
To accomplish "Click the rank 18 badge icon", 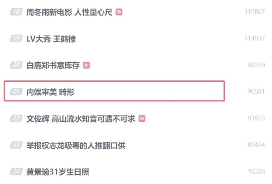I will (x=16, y=12).
